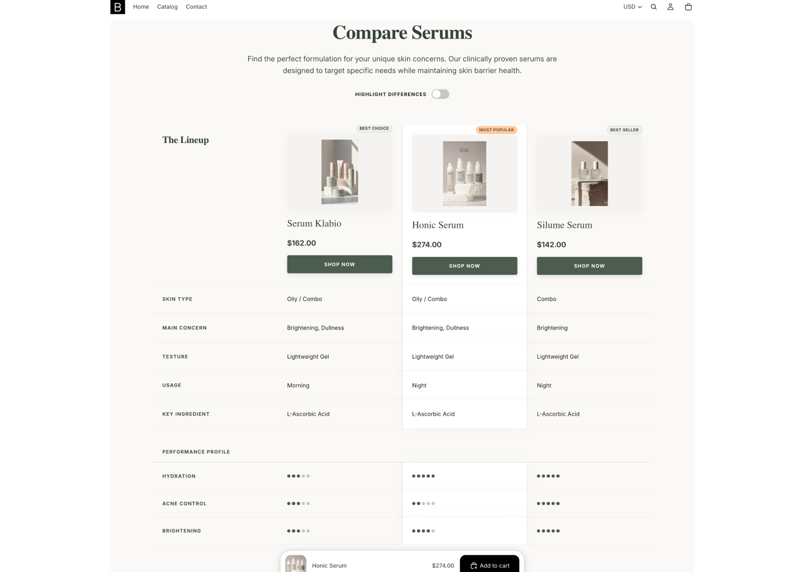Click the Morning usage value
The image size is (805, 572).
pos(298,385)
